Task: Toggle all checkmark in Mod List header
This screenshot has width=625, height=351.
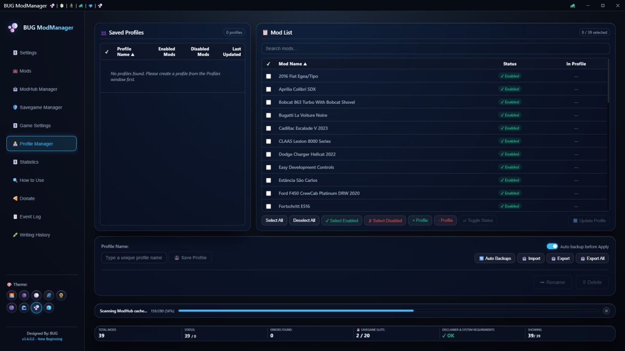Action: point(268,64)
